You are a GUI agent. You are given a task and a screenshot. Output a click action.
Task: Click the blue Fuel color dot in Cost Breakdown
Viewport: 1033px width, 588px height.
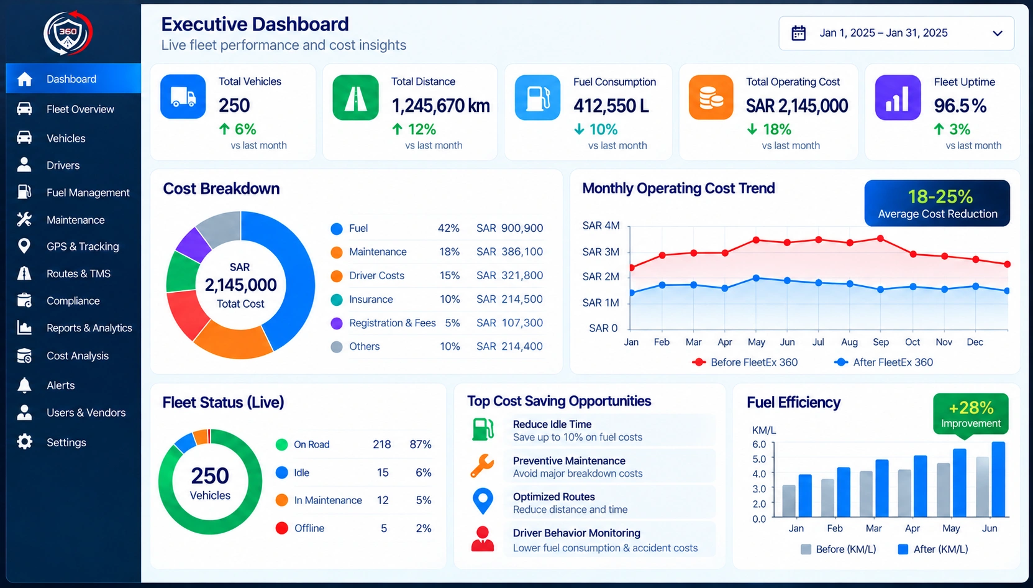pos(337,229)
